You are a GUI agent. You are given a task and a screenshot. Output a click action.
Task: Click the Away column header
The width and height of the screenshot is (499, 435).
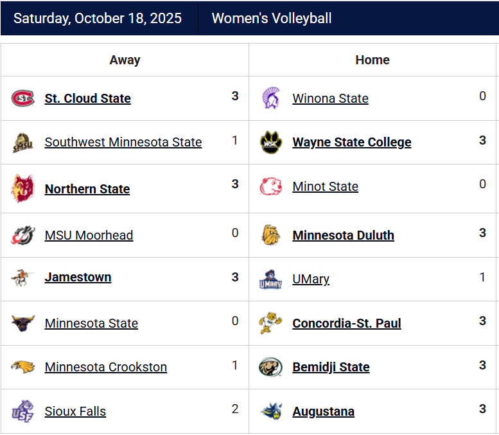coord(125,60)
